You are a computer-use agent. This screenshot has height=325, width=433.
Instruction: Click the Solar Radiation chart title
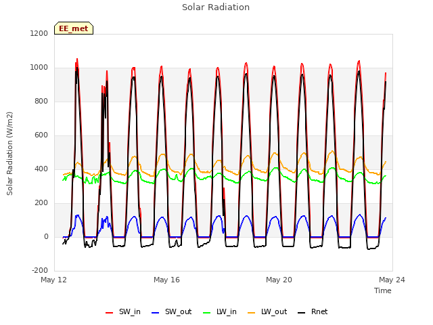click(x=216, y=7)
